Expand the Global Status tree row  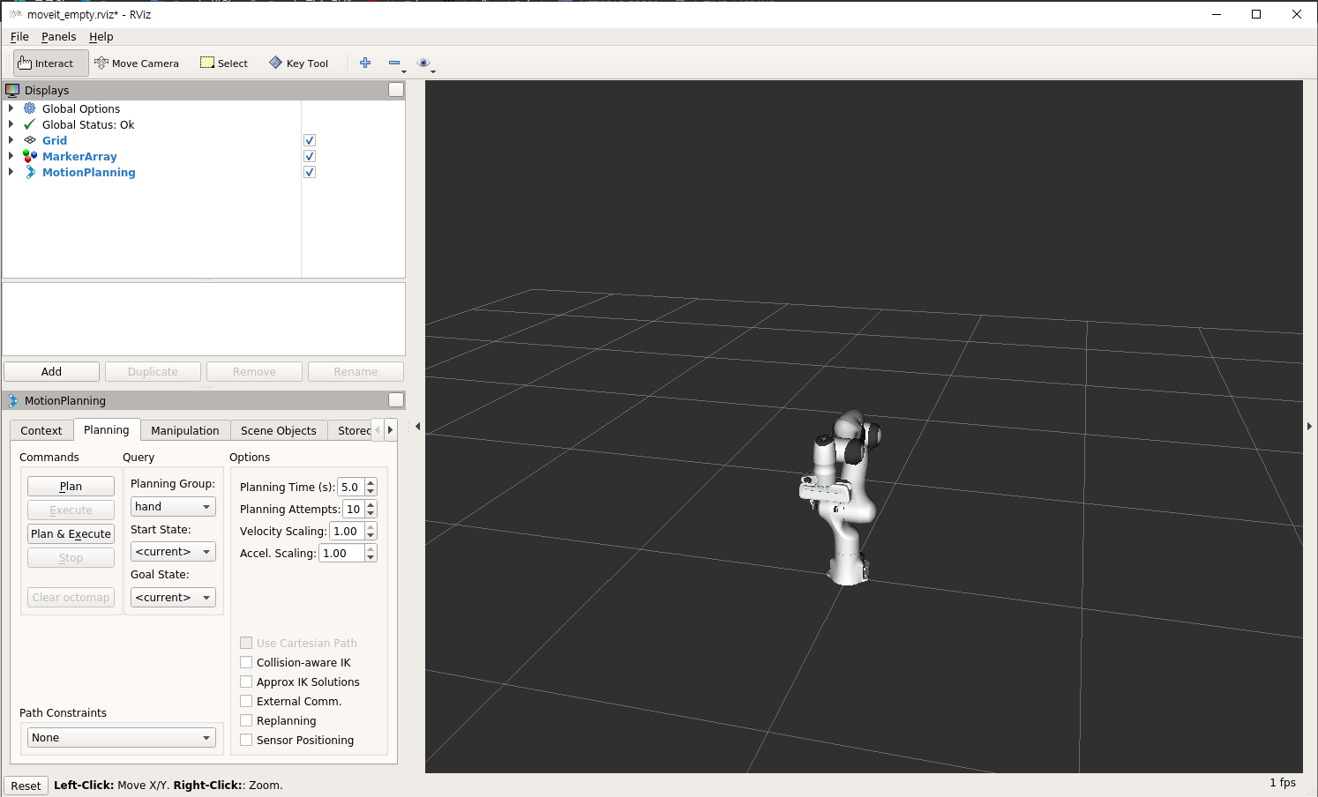11,124
